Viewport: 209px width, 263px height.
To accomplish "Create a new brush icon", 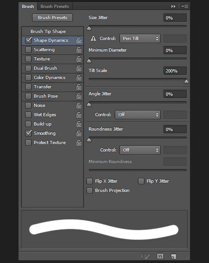I will (174, 256).
